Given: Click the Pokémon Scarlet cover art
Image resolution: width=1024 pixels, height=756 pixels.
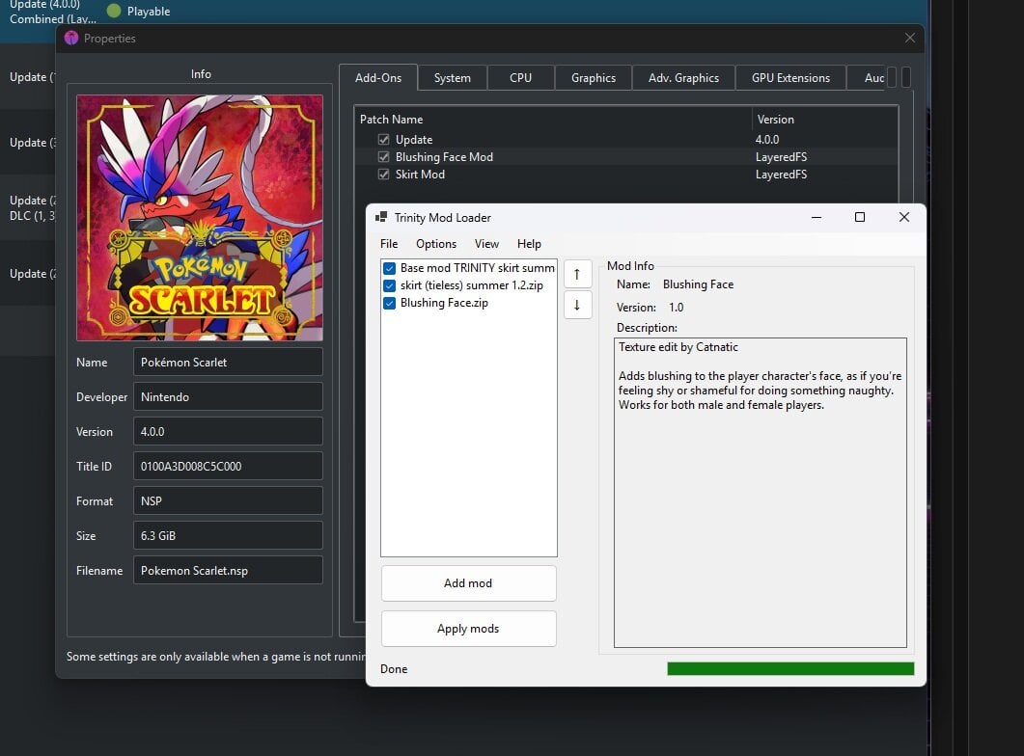Looking at the screenshot, I should coord(200,218).
